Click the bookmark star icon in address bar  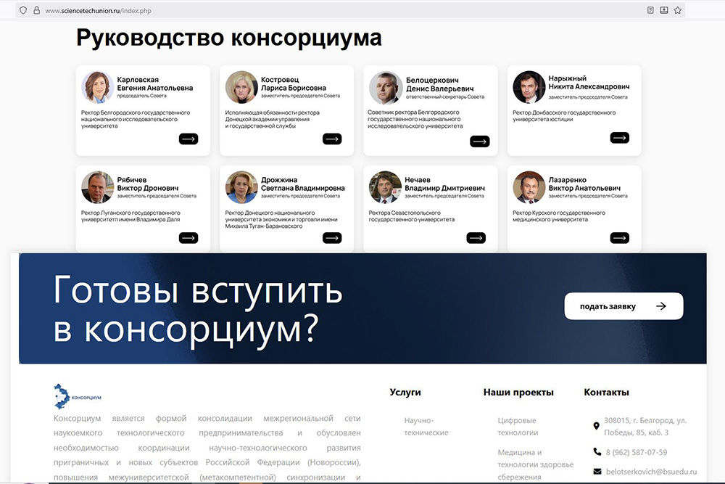[x=677, y=10]
